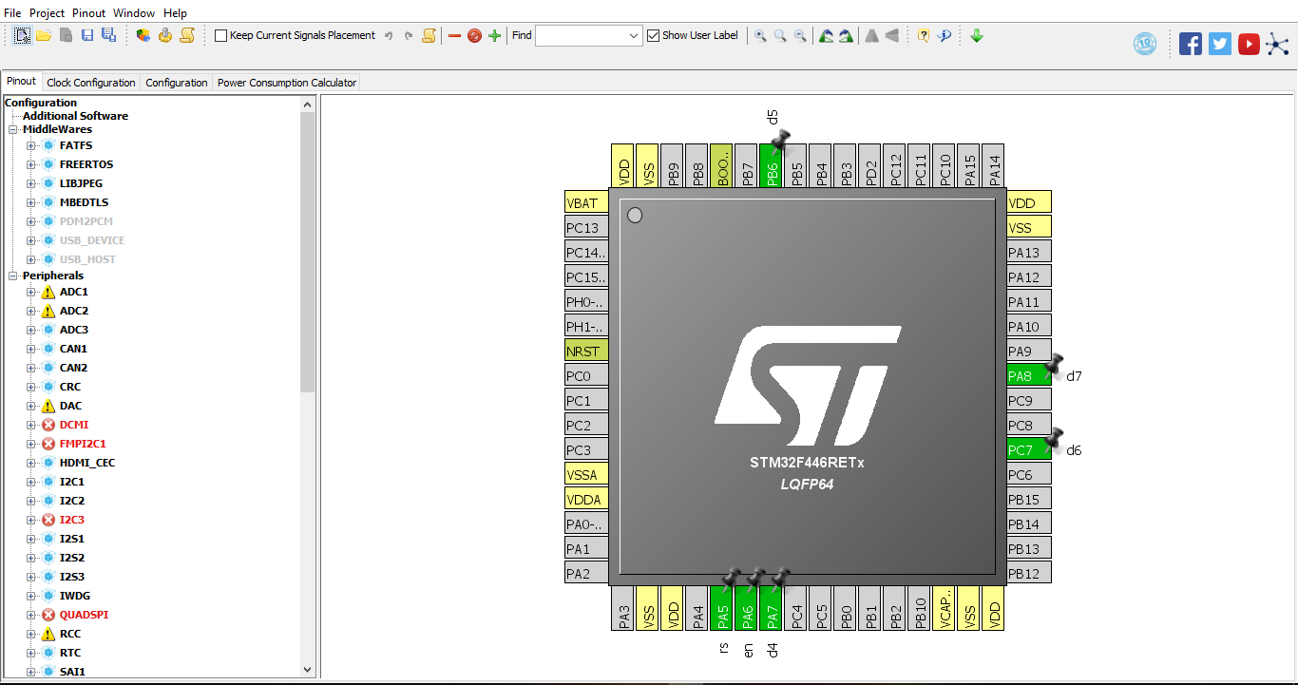Select USB_DEVICE in the MiddleWares tree
This screenshot has width=1298, height=685.
coord(91,240)
